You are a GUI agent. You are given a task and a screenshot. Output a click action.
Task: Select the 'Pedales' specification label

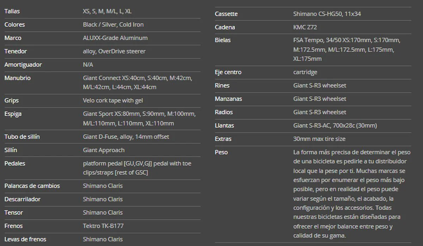[15, 163]
